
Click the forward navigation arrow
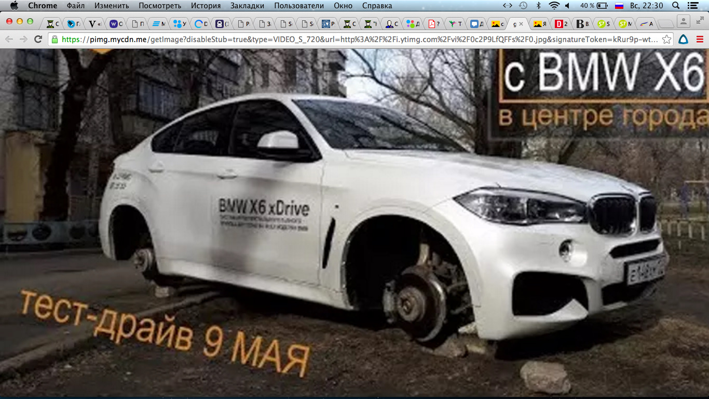23,39
